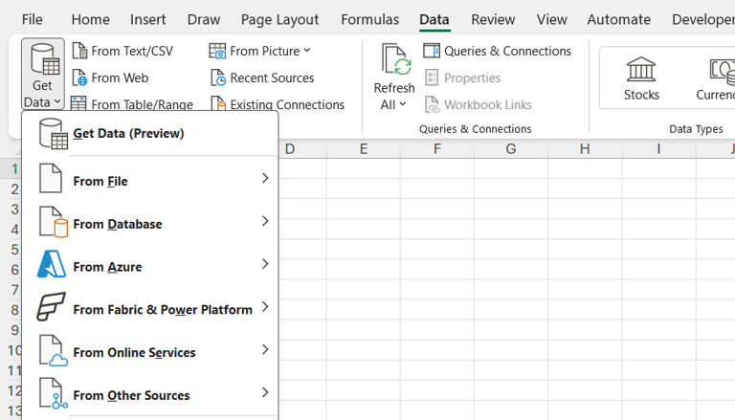Screen dimensions: 735x420
Task: Click the Existing Connections icon
Action: click(x=218, y=104)
